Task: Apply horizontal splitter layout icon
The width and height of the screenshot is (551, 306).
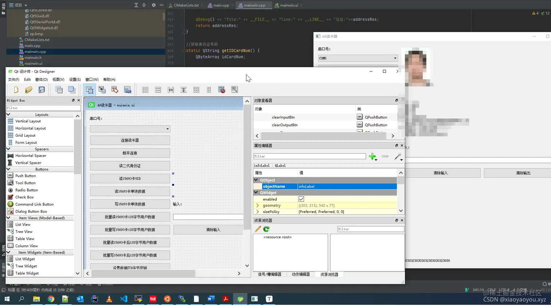Action: point(171,90)
